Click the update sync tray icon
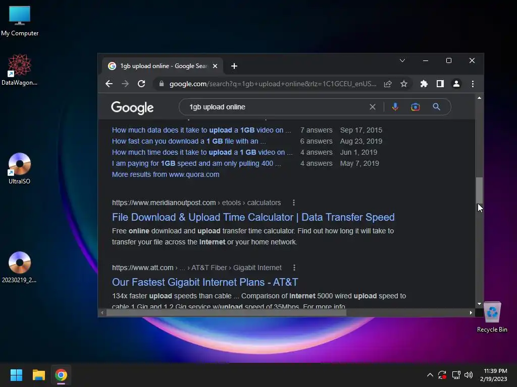 pos(442,375)
